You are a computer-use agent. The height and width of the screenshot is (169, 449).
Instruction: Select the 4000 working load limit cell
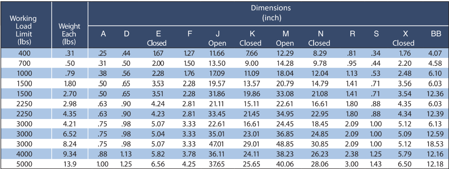(26, 154)
